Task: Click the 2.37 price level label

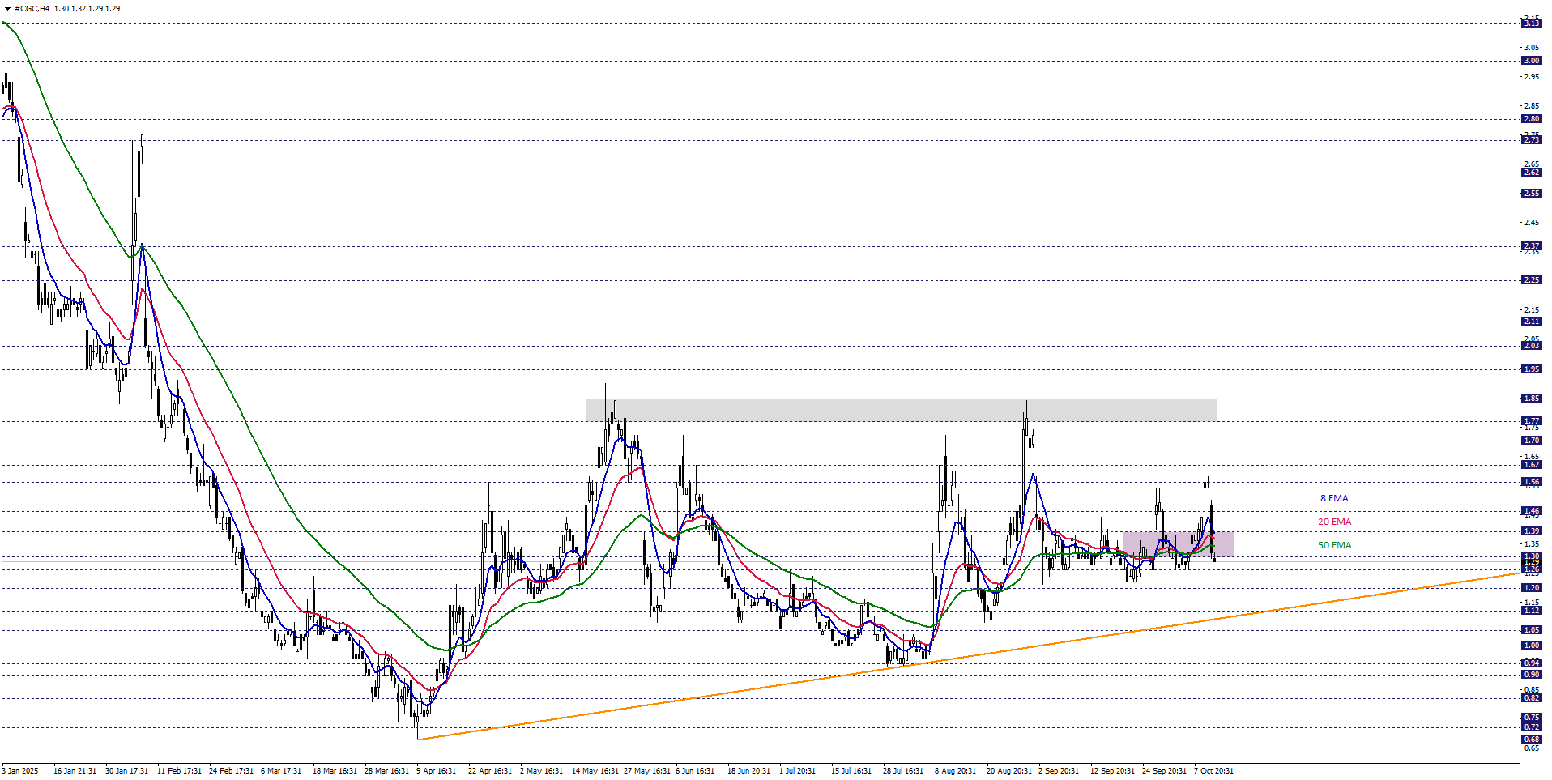Action: (1531, 246)
